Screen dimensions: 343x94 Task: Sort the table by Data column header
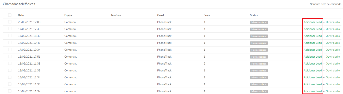pos(21,15)
